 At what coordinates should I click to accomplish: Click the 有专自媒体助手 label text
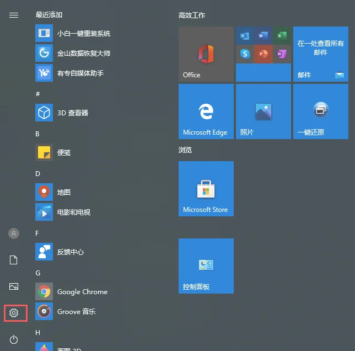80,73
